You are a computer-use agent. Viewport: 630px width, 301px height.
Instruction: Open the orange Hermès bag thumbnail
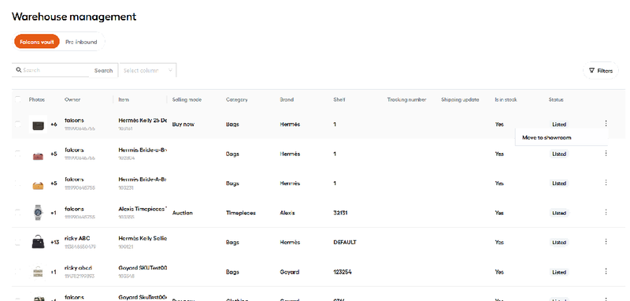point(38,184)
